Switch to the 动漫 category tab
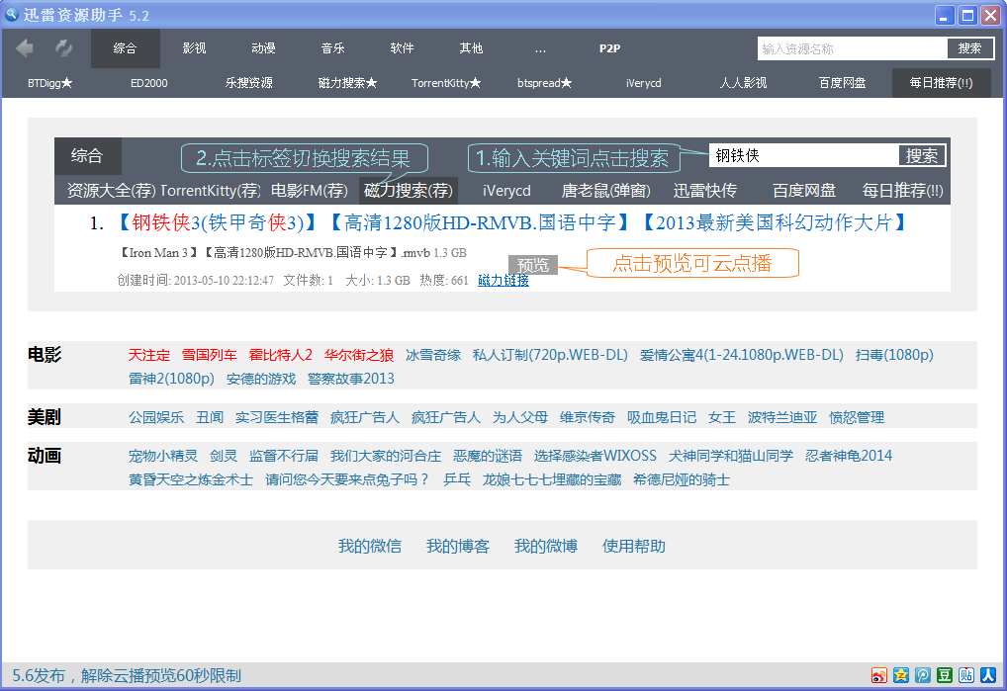This screenshot has height=691, width=1007. point(263,48)
